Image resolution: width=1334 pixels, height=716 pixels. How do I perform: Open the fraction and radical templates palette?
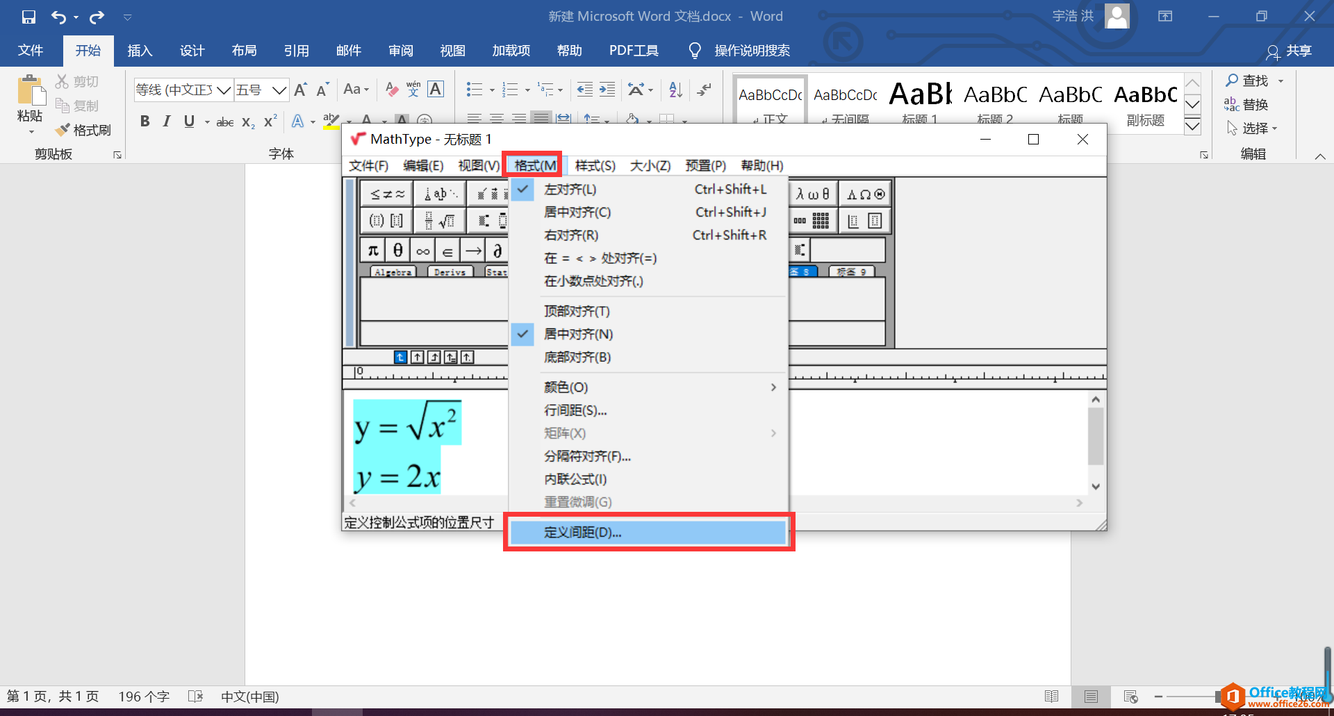click(440, 221)
